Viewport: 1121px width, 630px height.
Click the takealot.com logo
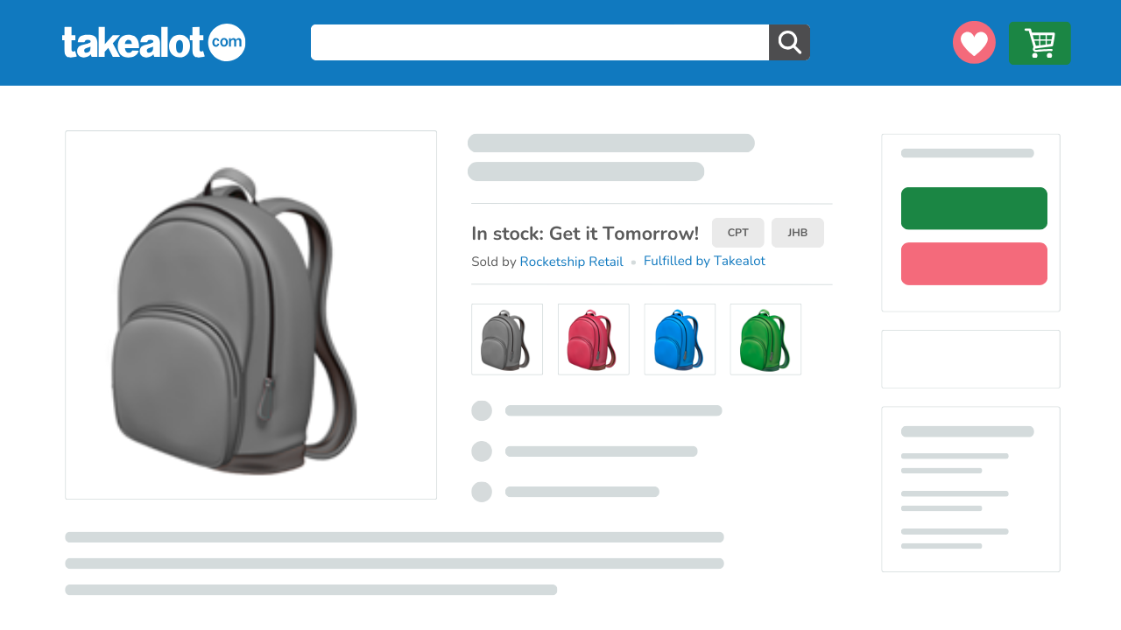tap(153, 43)
